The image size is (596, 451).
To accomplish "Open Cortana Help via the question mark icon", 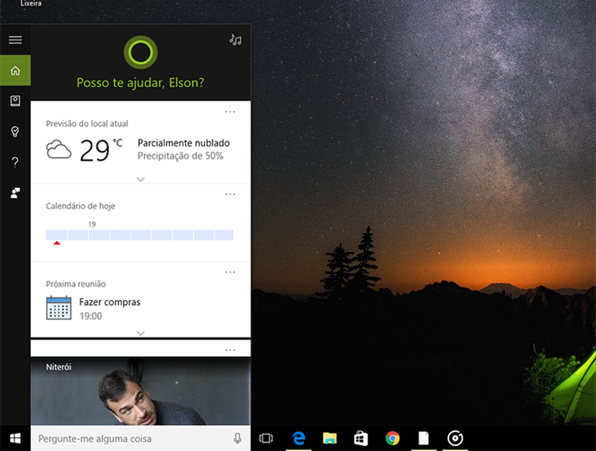I will (x=15, y=162).
